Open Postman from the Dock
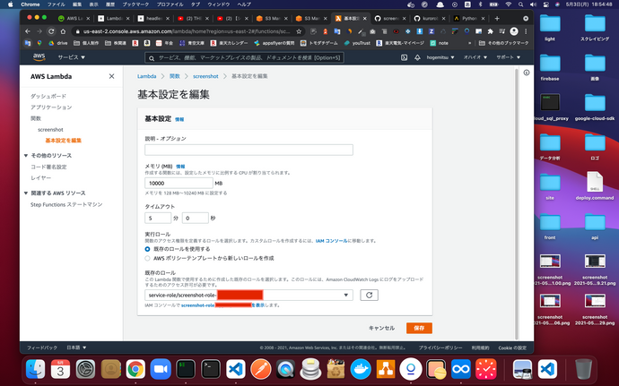The height and width of the screenshot is (386, 619). pyautogui.click(x=260, y=370)
